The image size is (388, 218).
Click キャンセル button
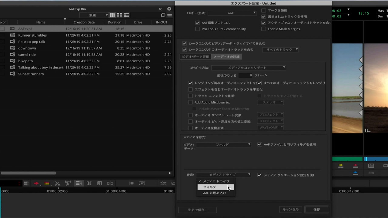[x=290, y=209]
